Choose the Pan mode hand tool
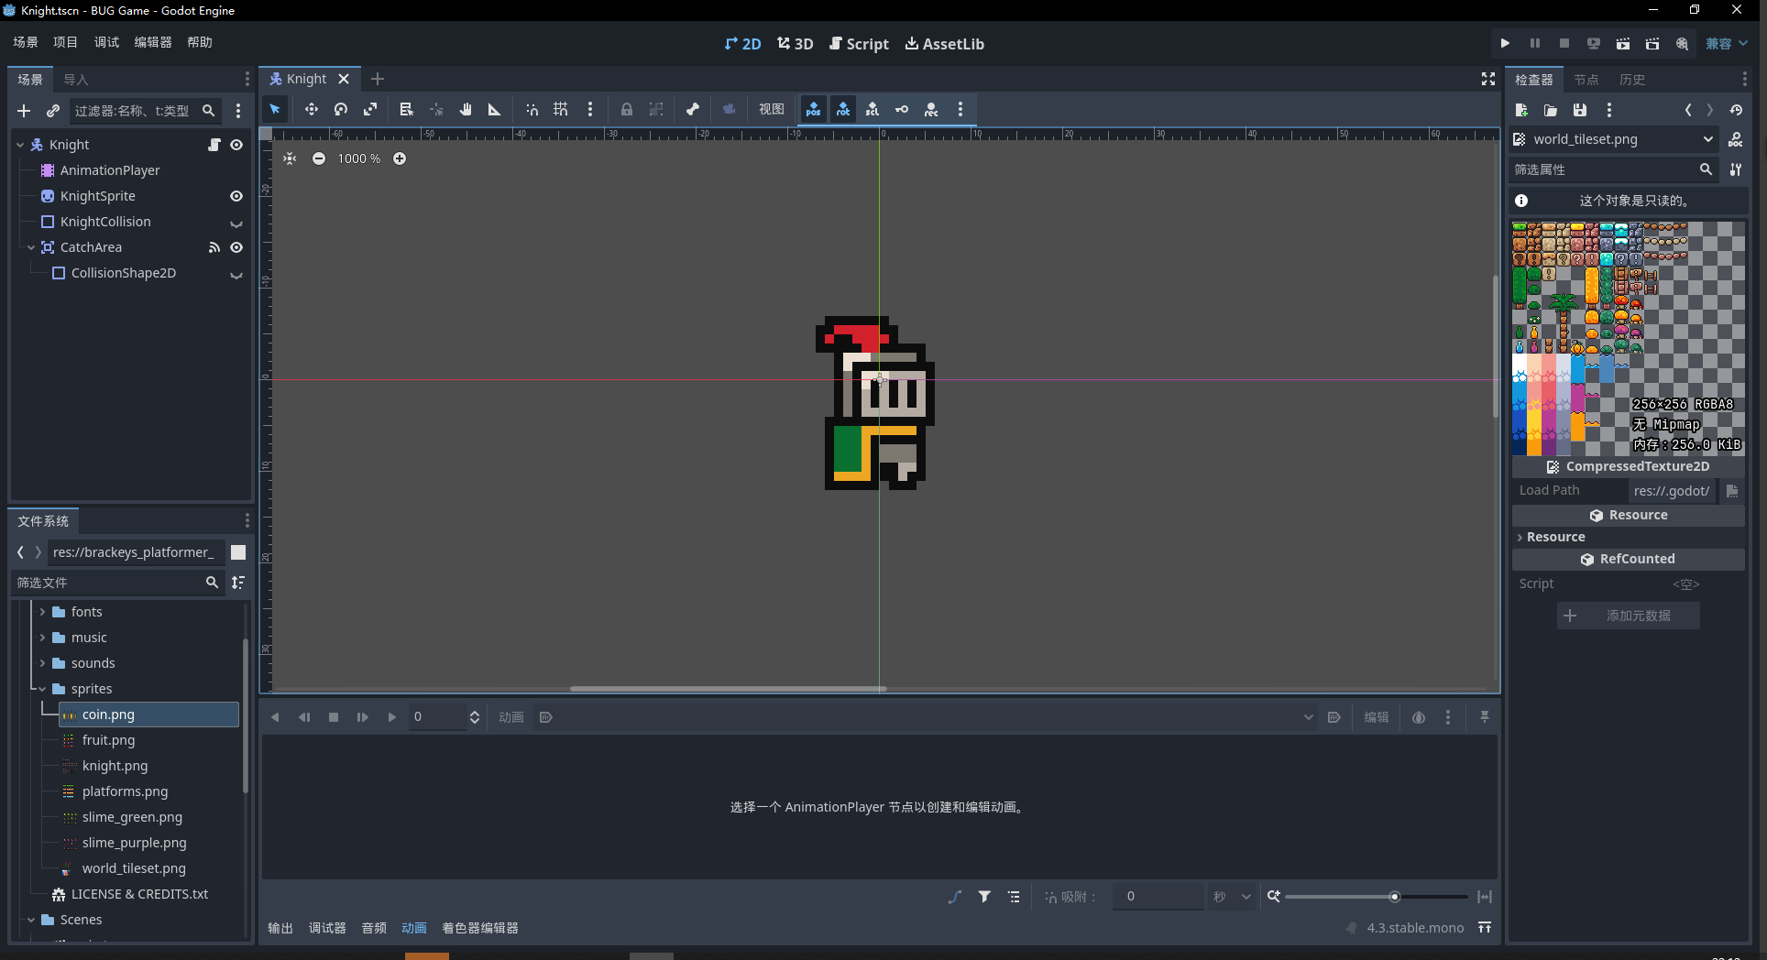This screenshot has width=1767, height=960. pos(466,110)
